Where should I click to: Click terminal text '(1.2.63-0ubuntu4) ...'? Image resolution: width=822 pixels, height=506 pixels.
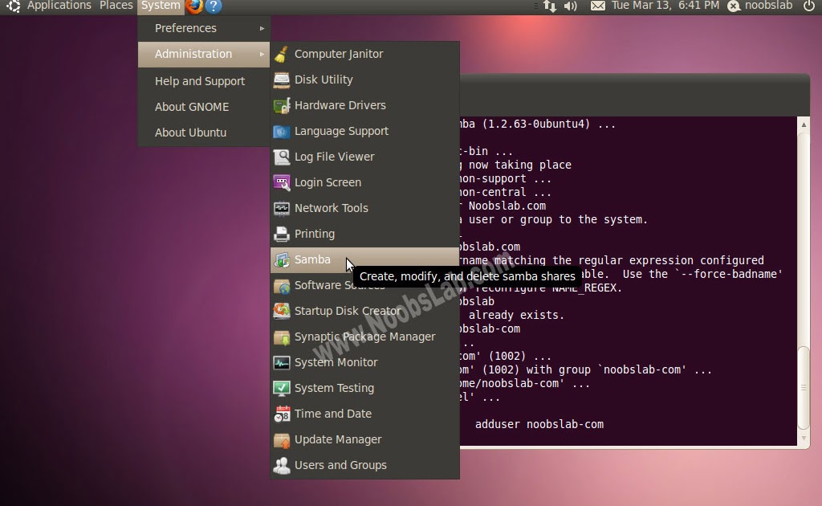549,124
